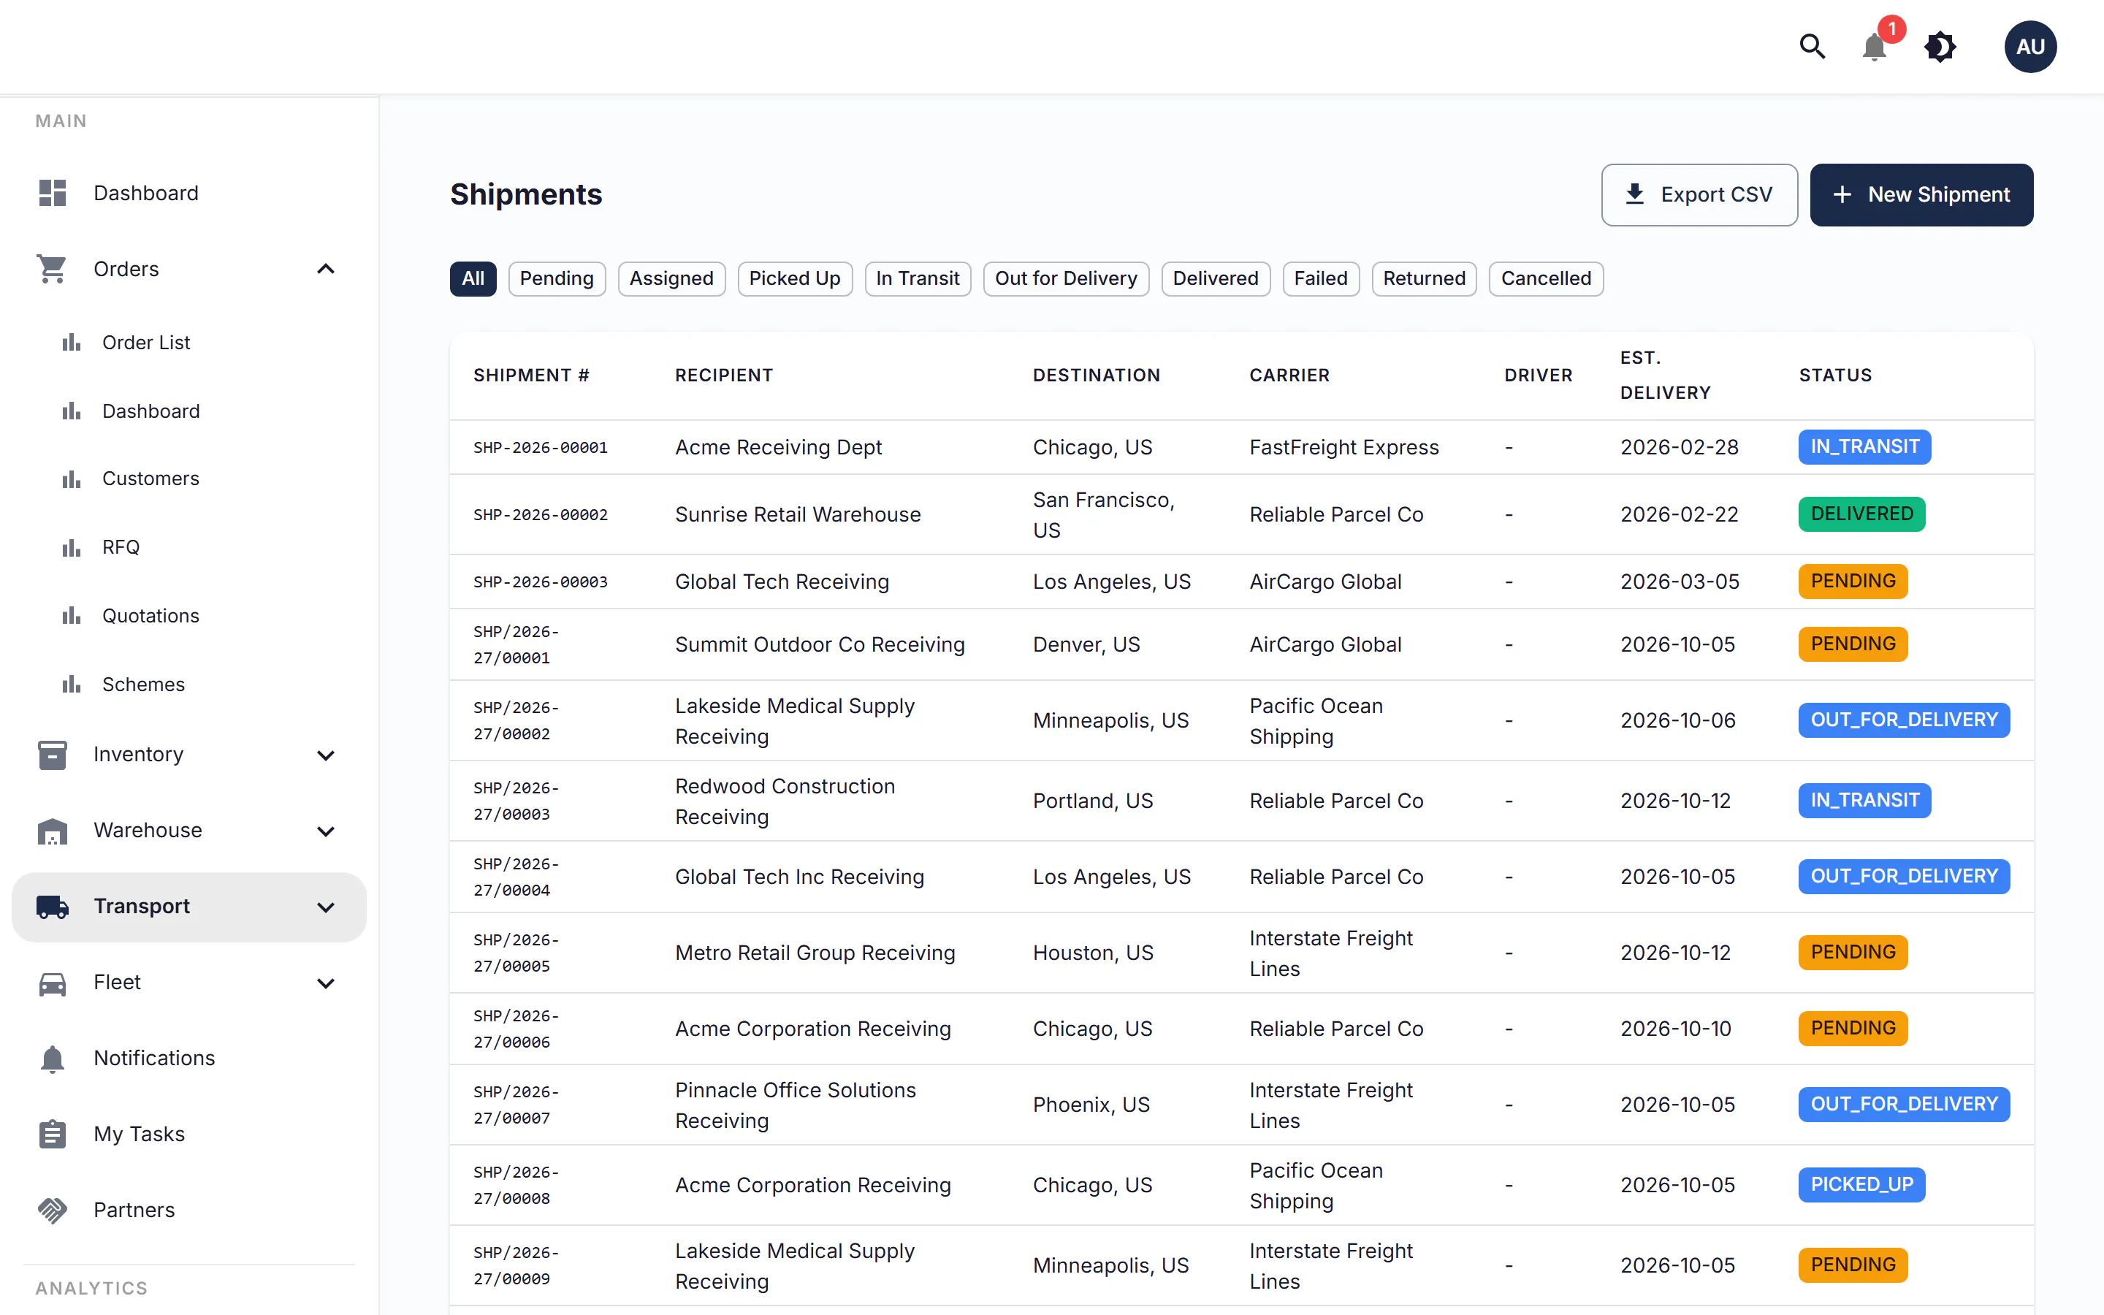The width and height of the screenshot is (2104, 1315).
Task: Open the Customers submenu link
Action: 150,479
